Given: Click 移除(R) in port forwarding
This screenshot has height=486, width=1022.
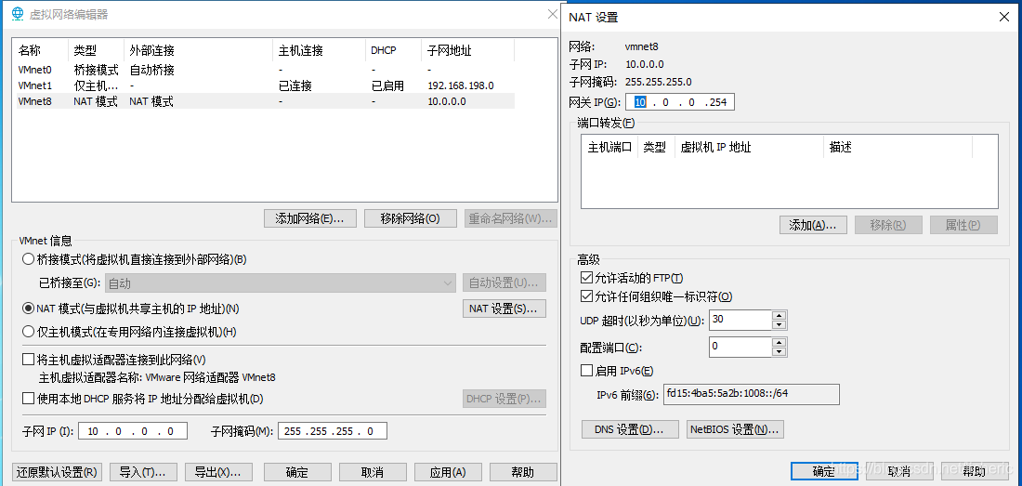Looking at the screenshot, I should coord(888,225).
